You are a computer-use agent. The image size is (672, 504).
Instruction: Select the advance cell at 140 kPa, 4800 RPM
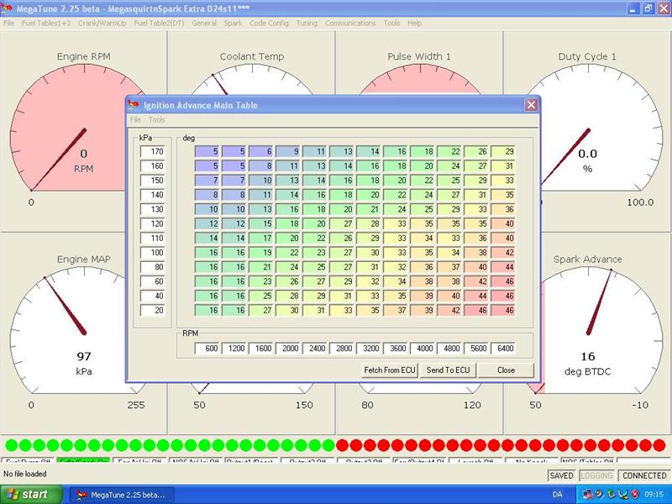449,195
